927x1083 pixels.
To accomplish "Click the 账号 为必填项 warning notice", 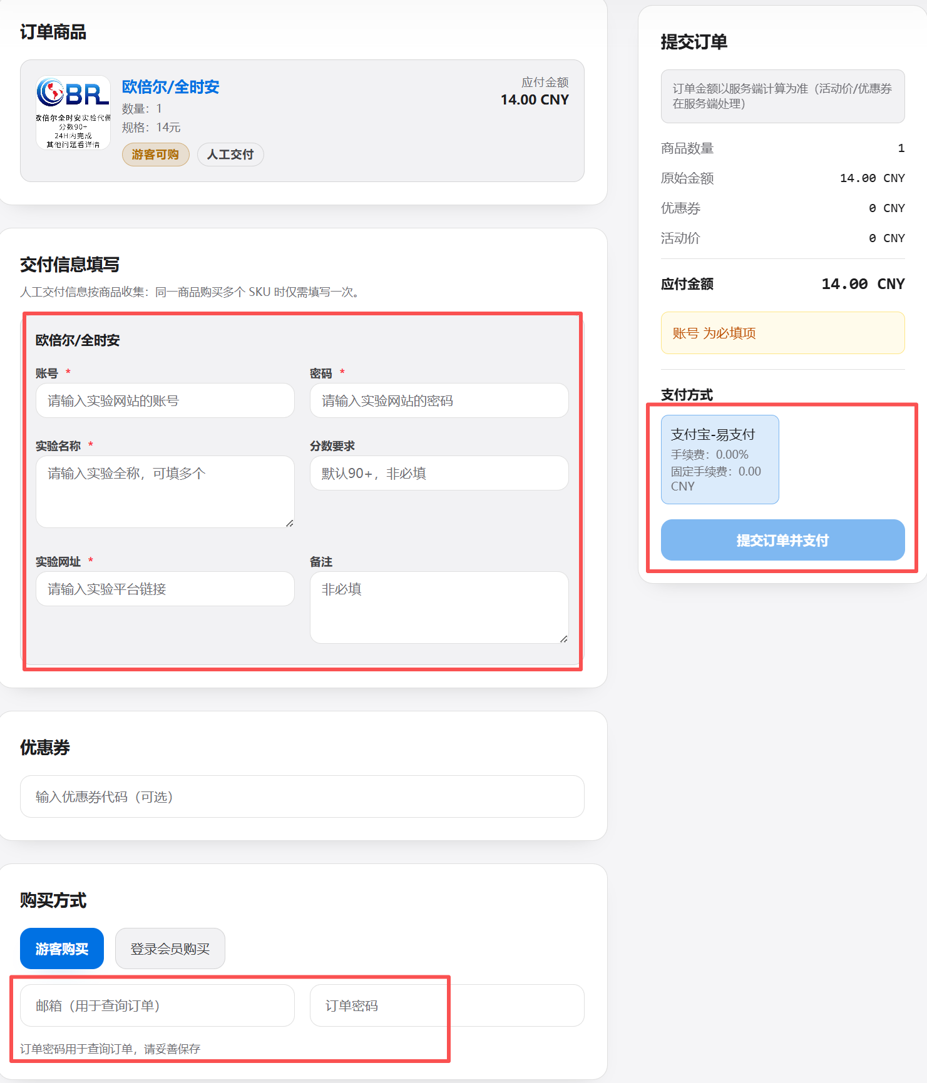I will 782,333.
